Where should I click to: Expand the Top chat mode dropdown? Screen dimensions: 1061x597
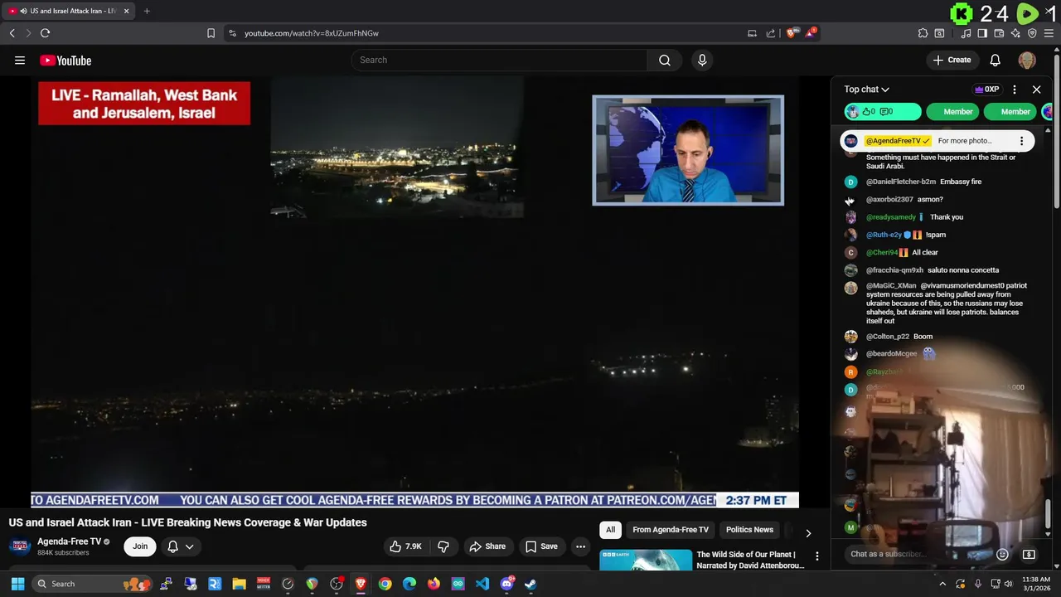(866, 90)
